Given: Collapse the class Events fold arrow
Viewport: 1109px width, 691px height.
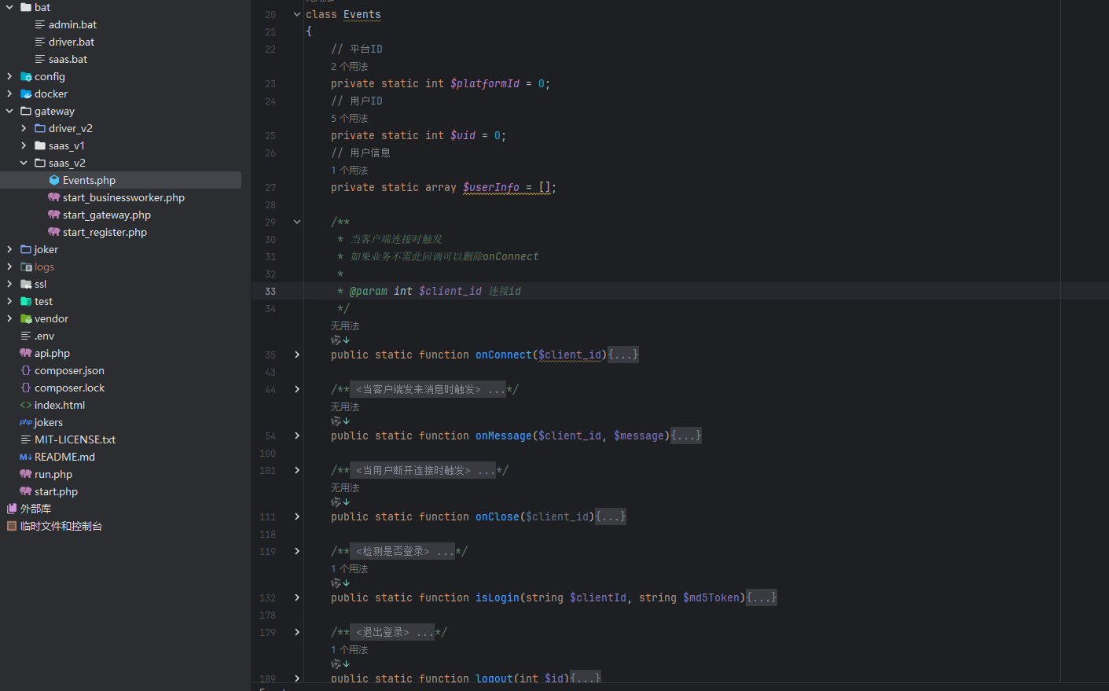Looking at the screenshot, I should pyautogui.click(x=297, y=14).
